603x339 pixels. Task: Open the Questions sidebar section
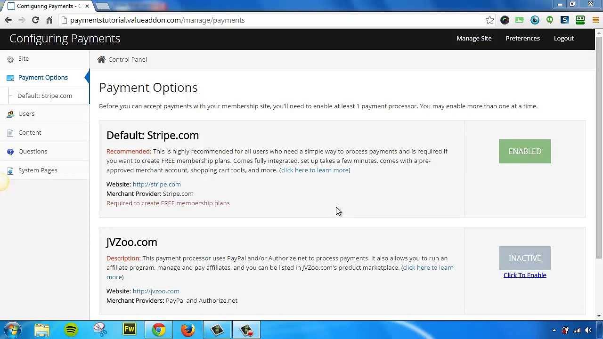33,151
